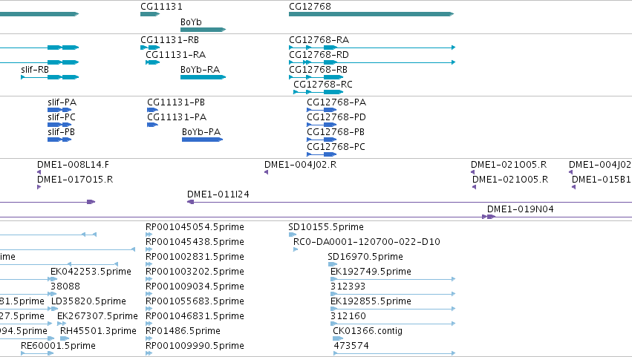
Task: Select the CG12768-RB transcript label
Action: 318,70
